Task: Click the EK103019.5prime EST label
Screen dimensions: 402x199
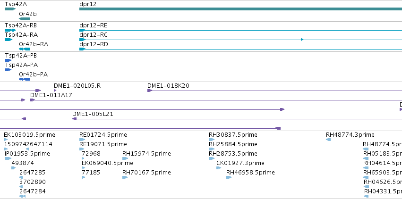Action: pyautogui.click(x=29, y=135)
